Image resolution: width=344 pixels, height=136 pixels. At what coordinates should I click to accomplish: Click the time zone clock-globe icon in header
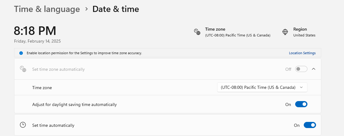pos(197,32)
